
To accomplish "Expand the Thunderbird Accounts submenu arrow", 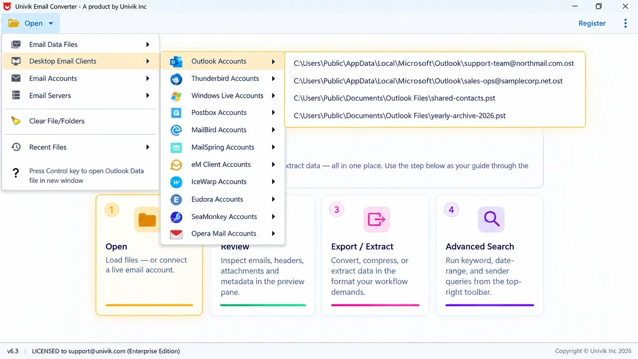I will coord(273,78).
